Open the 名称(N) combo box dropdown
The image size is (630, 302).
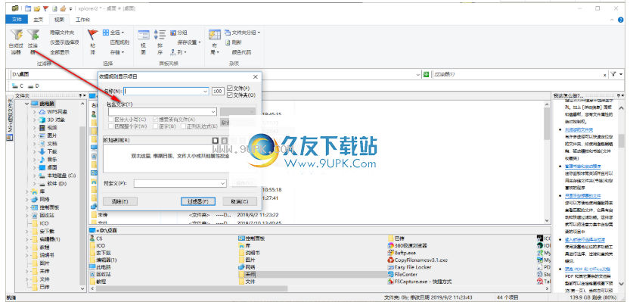pyautogui.click(x=206, y=92)
